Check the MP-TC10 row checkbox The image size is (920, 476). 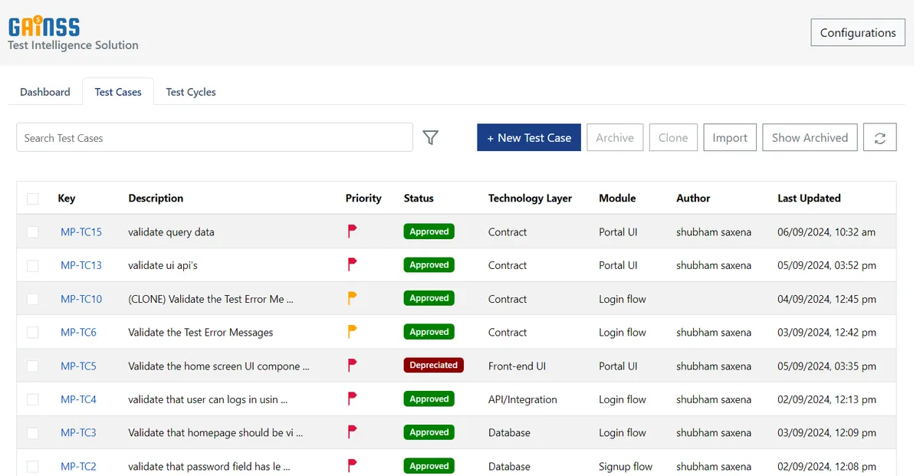32,300
